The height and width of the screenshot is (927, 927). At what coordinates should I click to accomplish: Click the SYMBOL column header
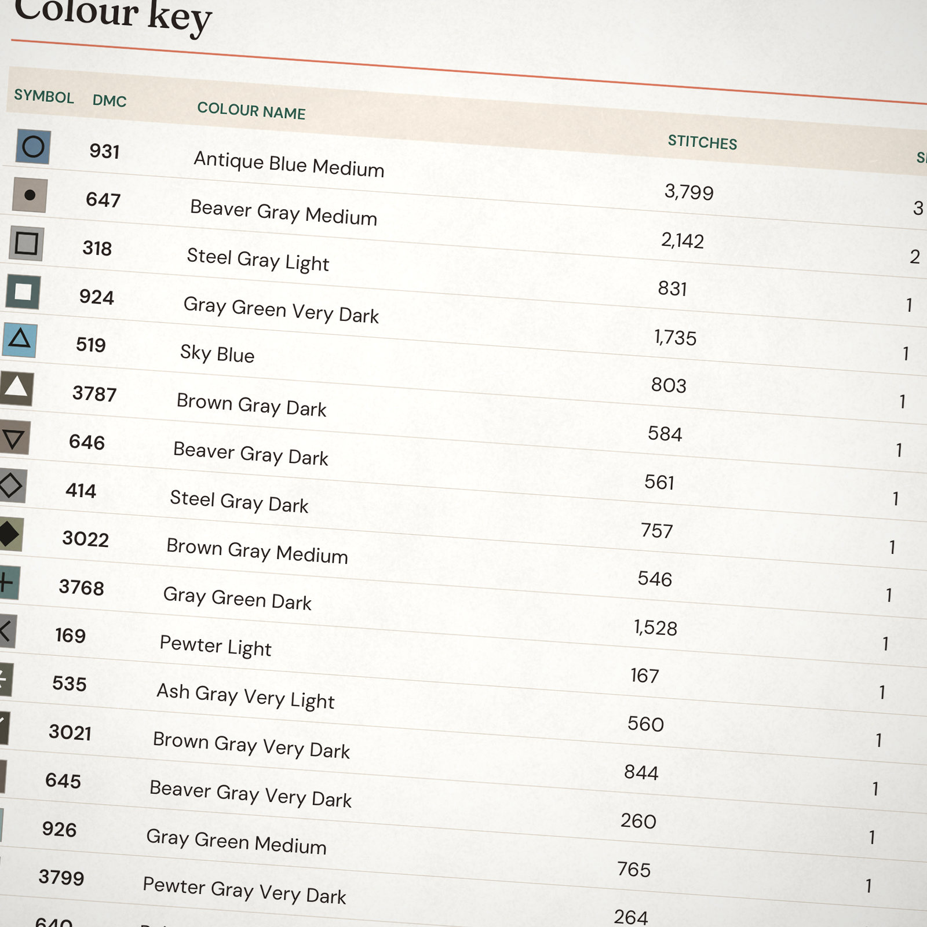[44, 96]
